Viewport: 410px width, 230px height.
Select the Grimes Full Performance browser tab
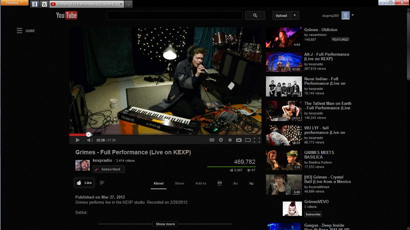[x=86, y=4]
